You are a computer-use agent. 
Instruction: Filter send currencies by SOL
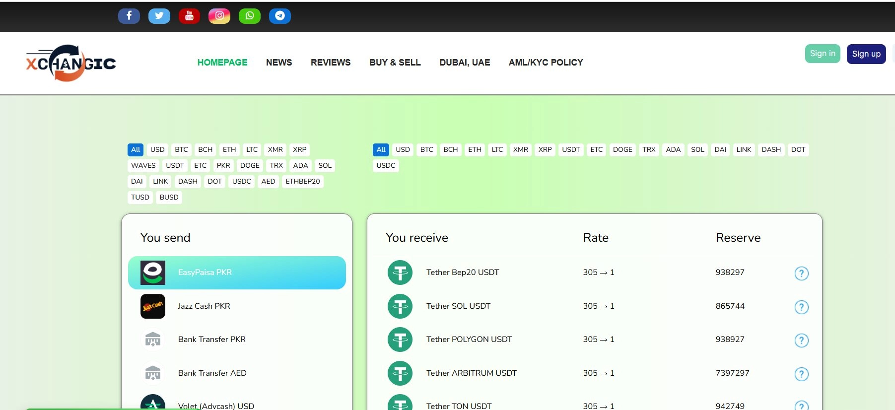[x=325, y=166]
